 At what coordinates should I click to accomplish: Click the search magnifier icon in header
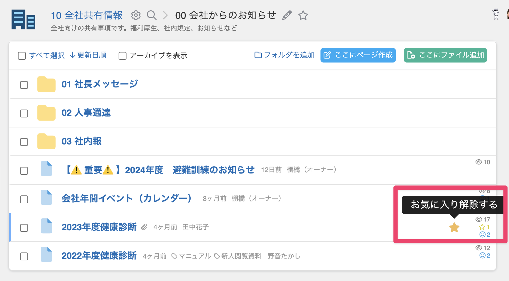(x=151, y=15)
